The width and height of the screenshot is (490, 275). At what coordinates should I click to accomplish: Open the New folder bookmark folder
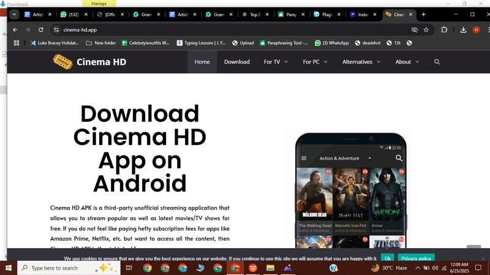[x=100, y=43]
